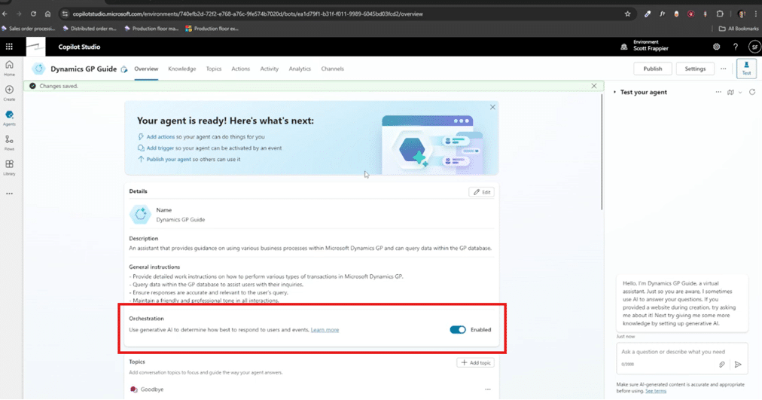
Task: Open the browser home page
Action: tap(47, 14)
